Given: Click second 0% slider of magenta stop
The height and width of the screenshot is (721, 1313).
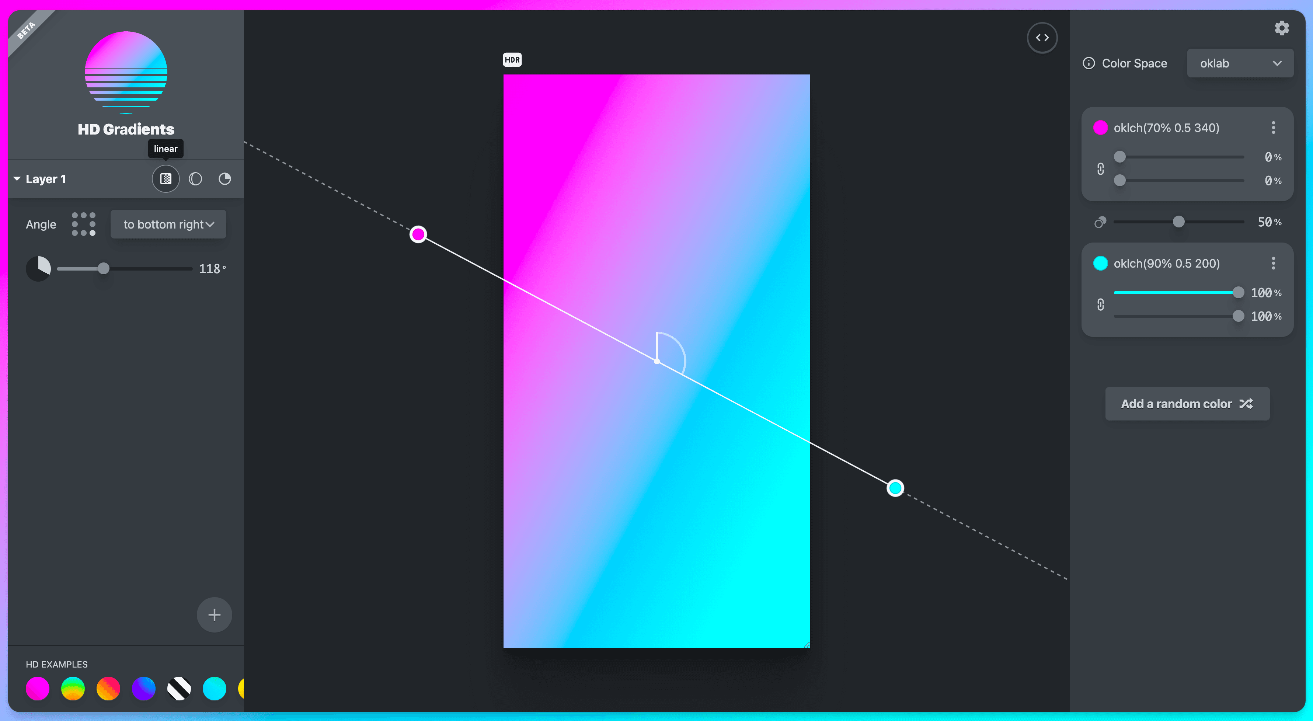Looking at the screenshot, I should click(1178, 180).
